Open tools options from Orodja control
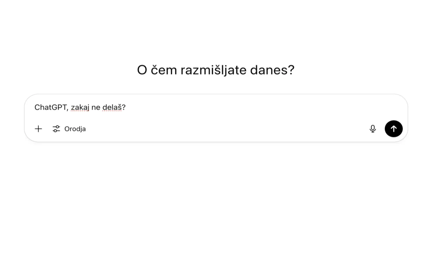The width and height of the screenshot is (447, 279). [x=69, y=129]
